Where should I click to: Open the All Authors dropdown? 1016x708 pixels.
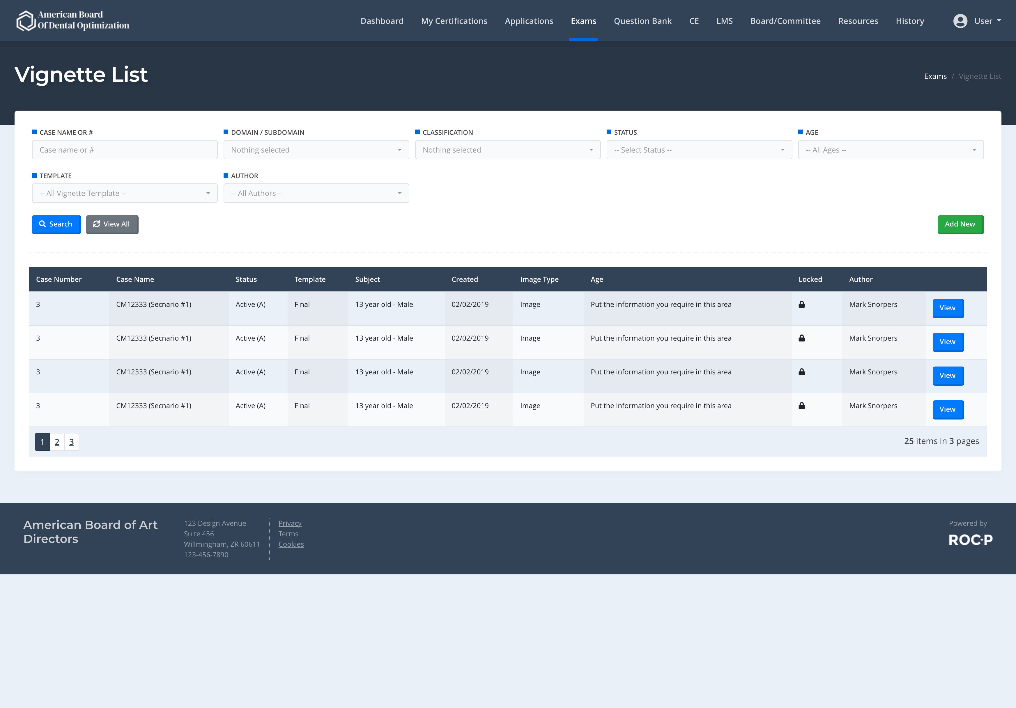point(316,193)
